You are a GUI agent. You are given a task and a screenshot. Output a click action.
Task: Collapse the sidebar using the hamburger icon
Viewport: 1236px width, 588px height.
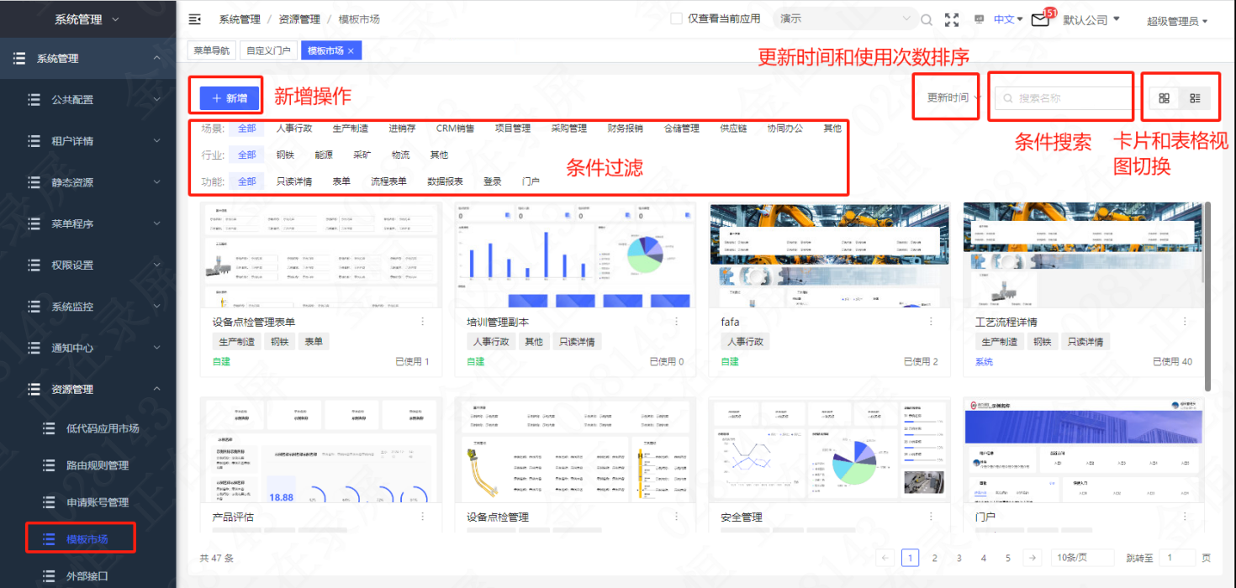pos(195,19)
